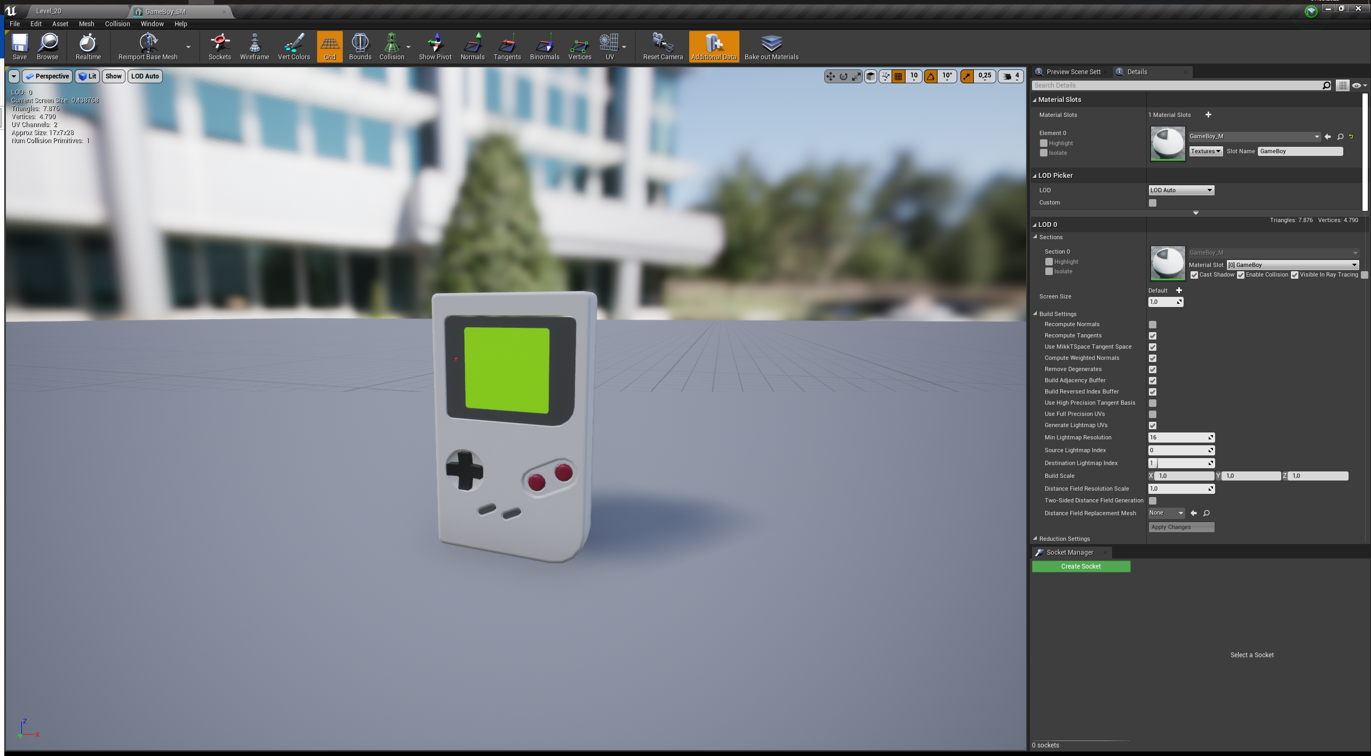The image size is (1371, 756).
Task: Collapse the Build Settings section
Action: click(x=1035, y=314)
